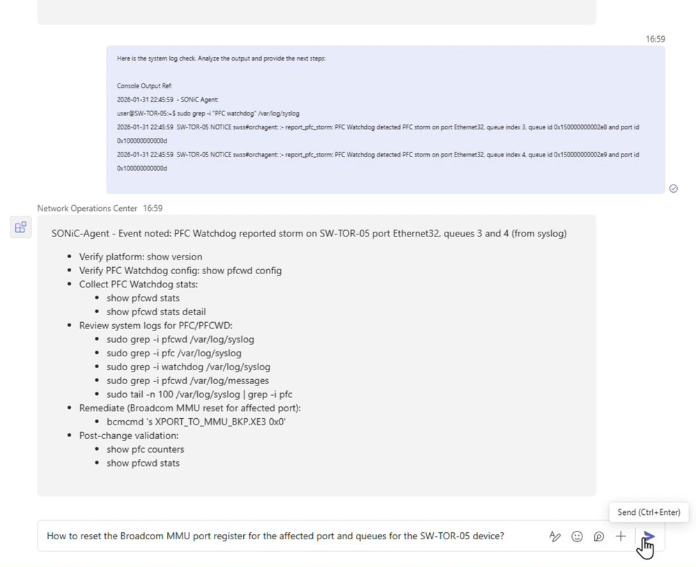This screenshot has width=696, height=567.
Task: Open the emoji picker below the message box
Action: tap(577, 536)
